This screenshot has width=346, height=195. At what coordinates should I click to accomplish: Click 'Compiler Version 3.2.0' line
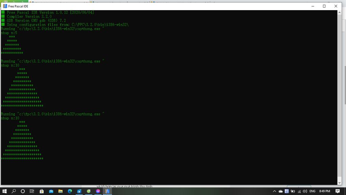[x=29, y=17]
